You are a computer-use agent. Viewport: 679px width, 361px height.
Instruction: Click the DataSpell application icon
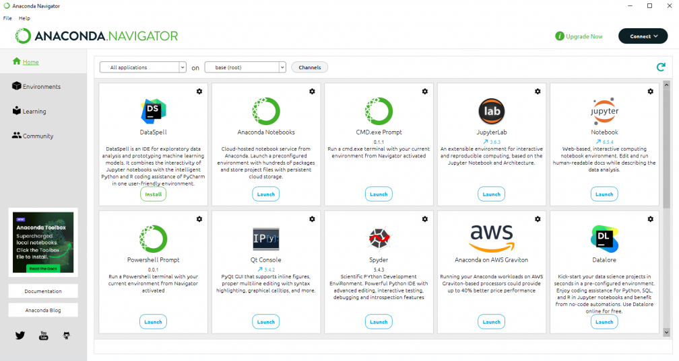(x=154, y=111)
